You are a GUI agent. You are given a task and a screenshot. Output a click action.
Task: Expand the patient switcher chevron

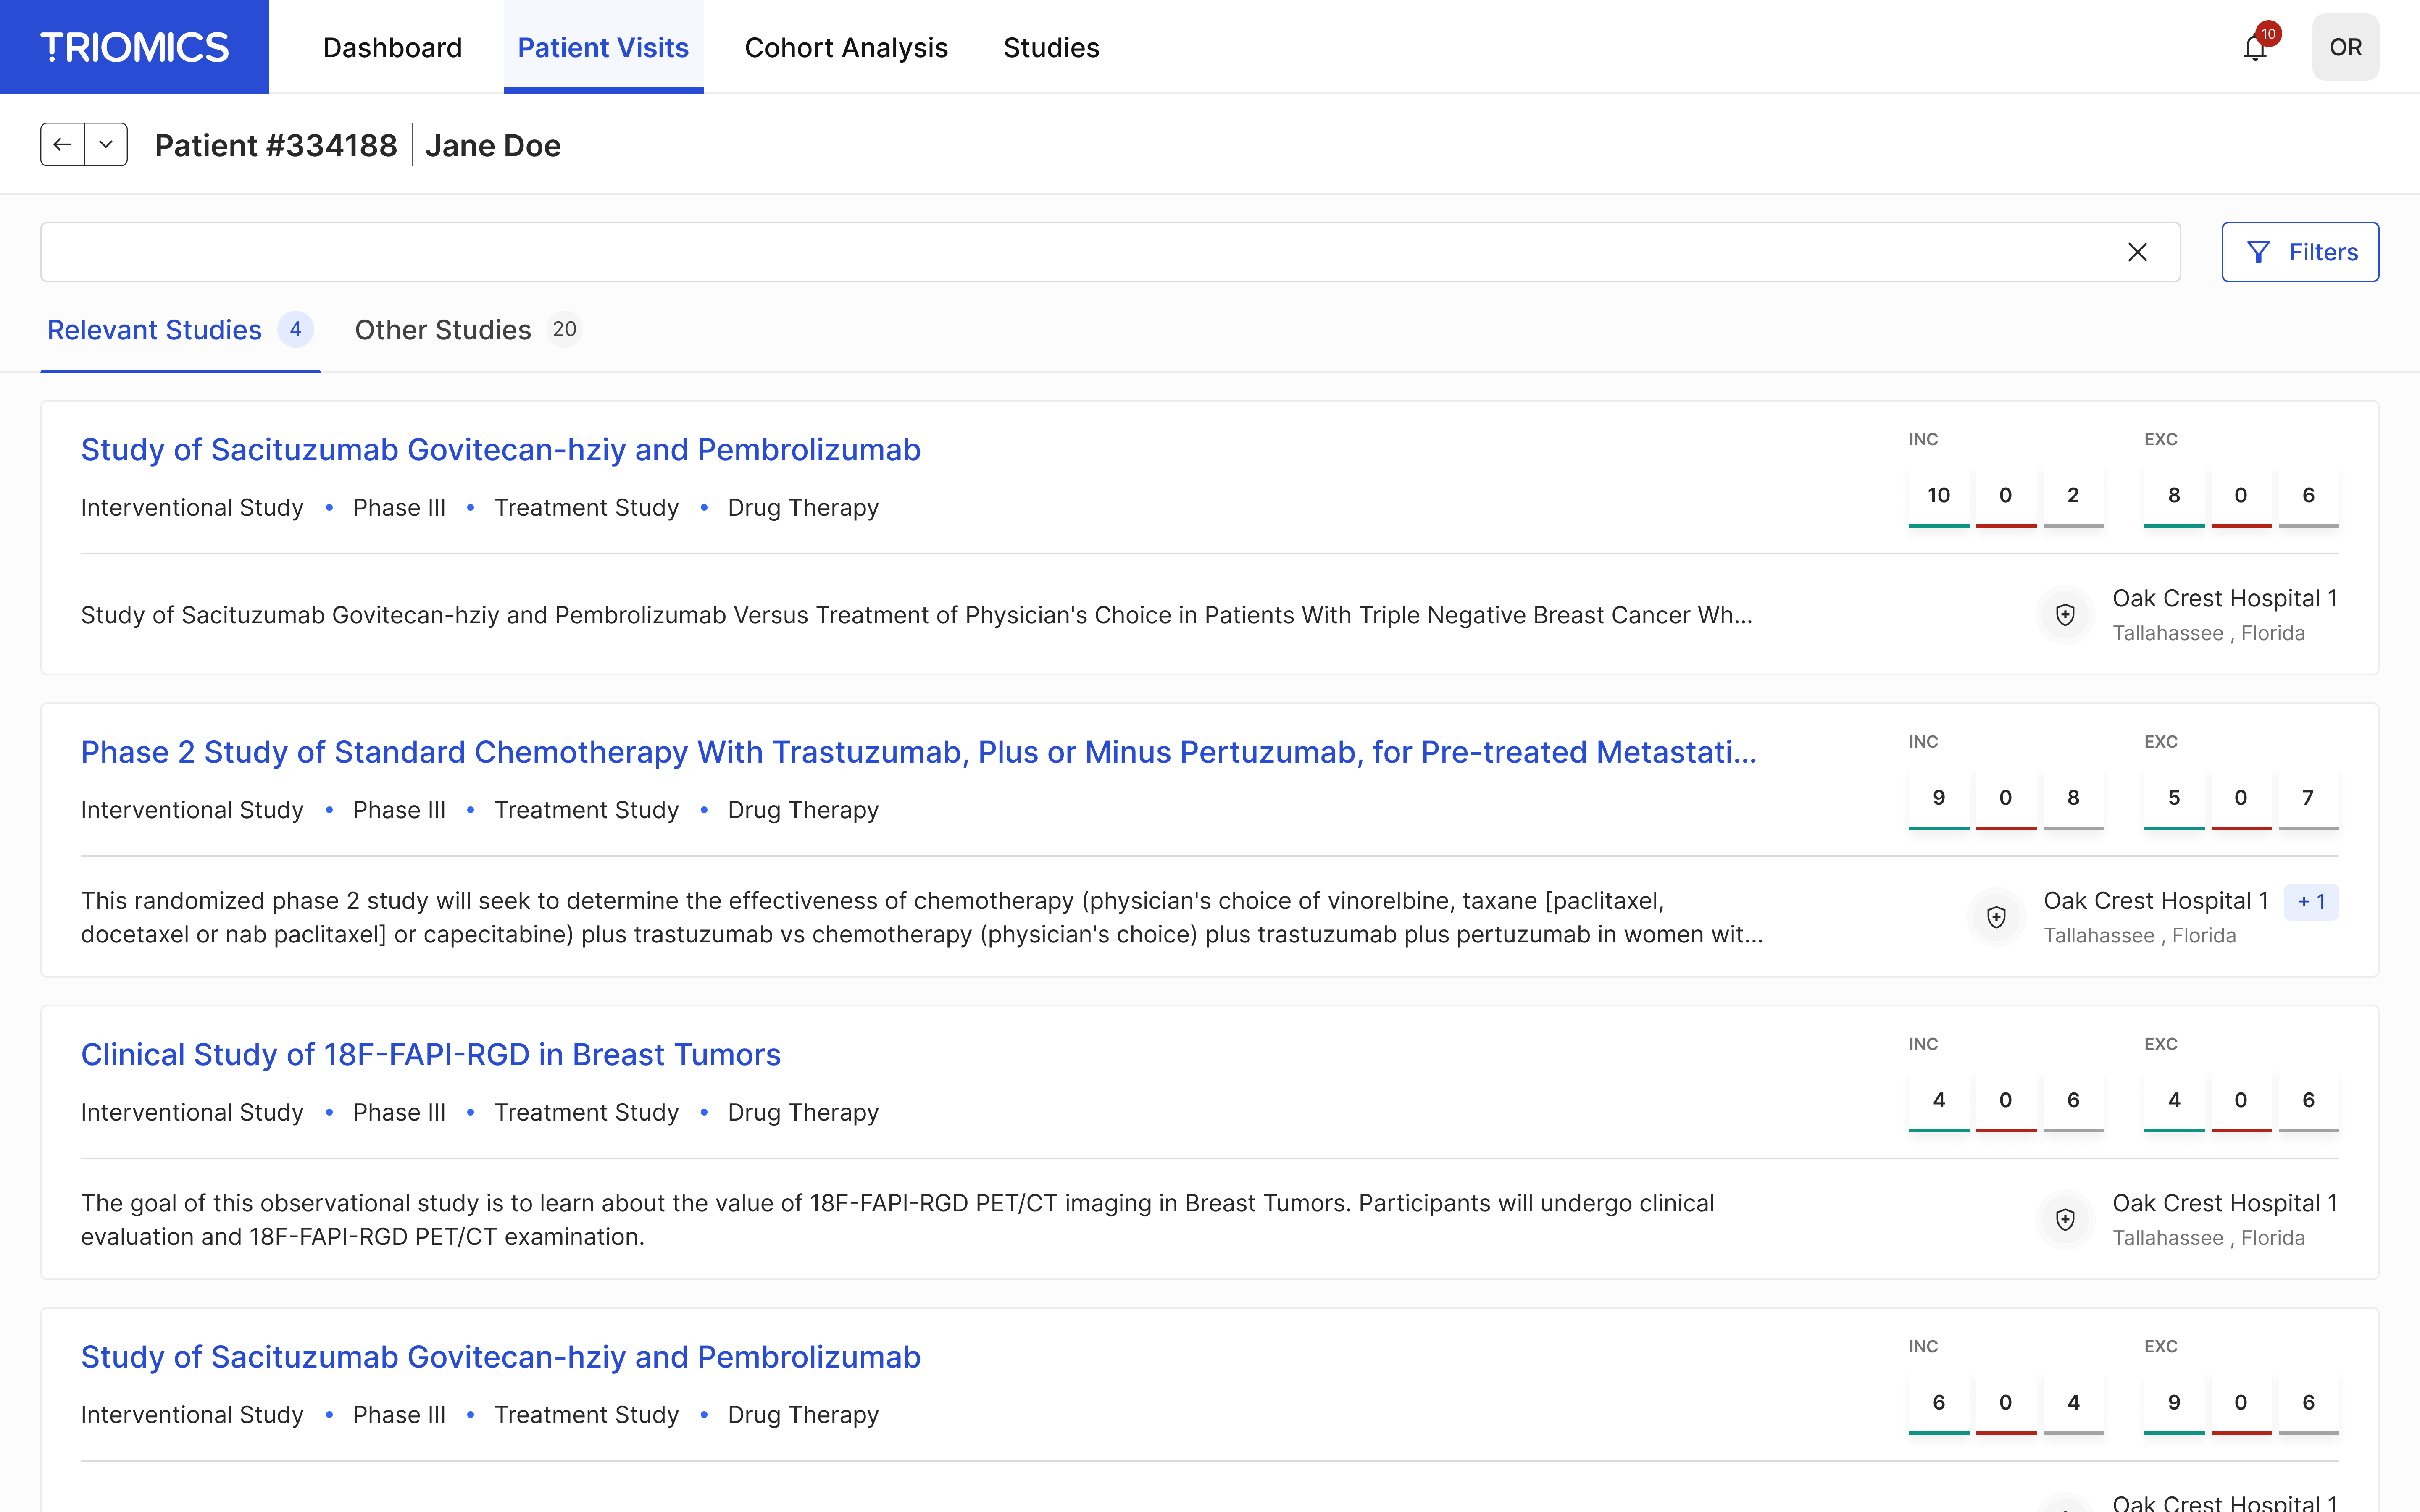coord(106,144)
